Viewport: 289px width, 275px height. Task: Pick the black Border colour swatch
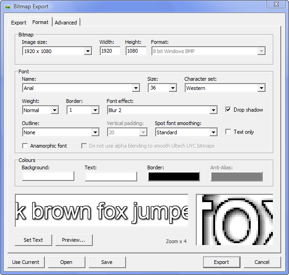pyautogui.click(x=174, y=176)
